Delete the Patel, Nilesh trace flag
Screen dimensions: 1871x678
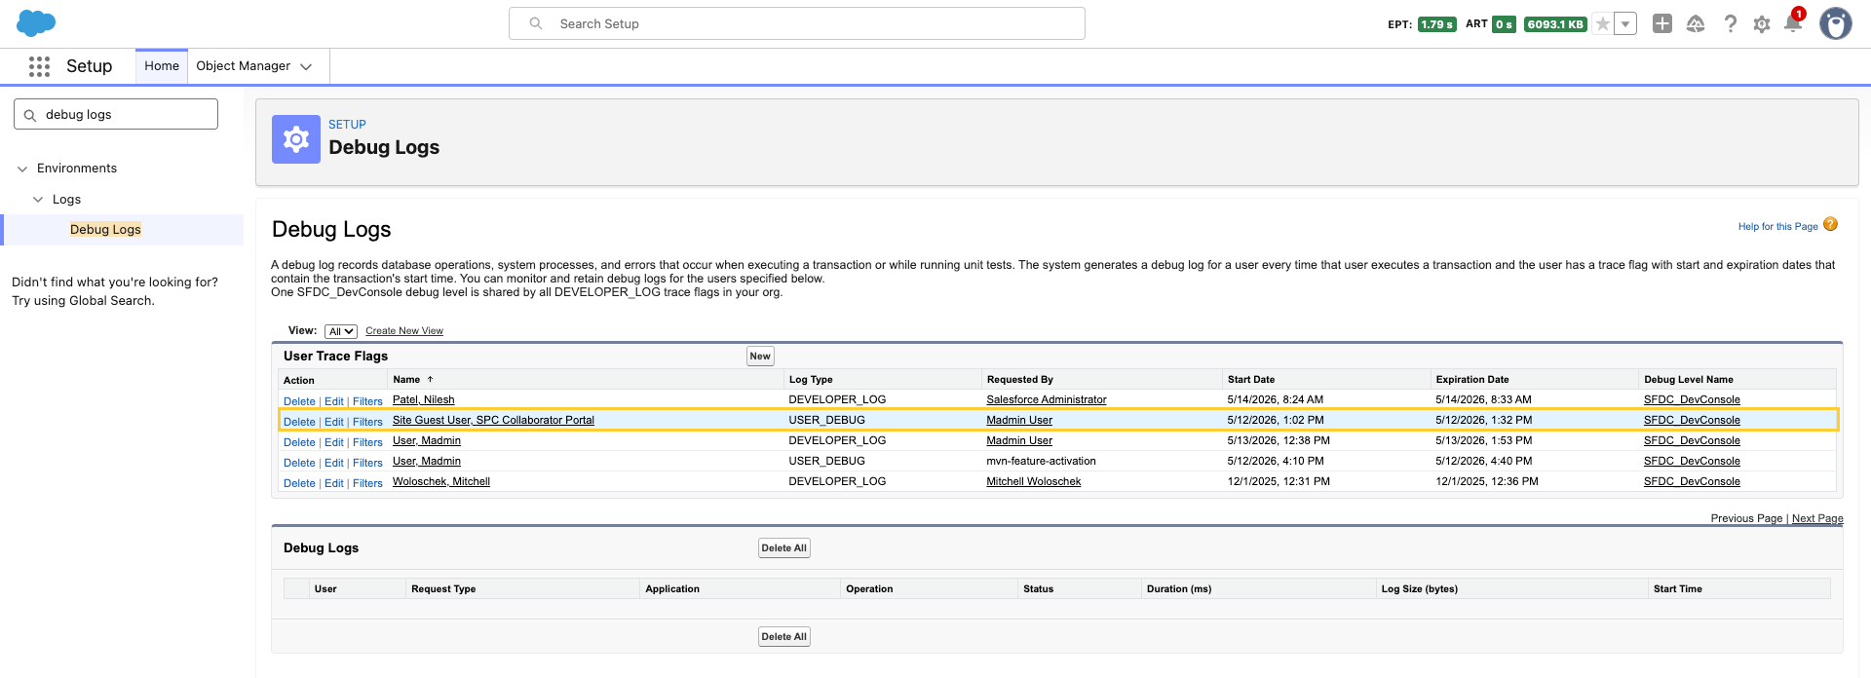(x=299, y=401)
